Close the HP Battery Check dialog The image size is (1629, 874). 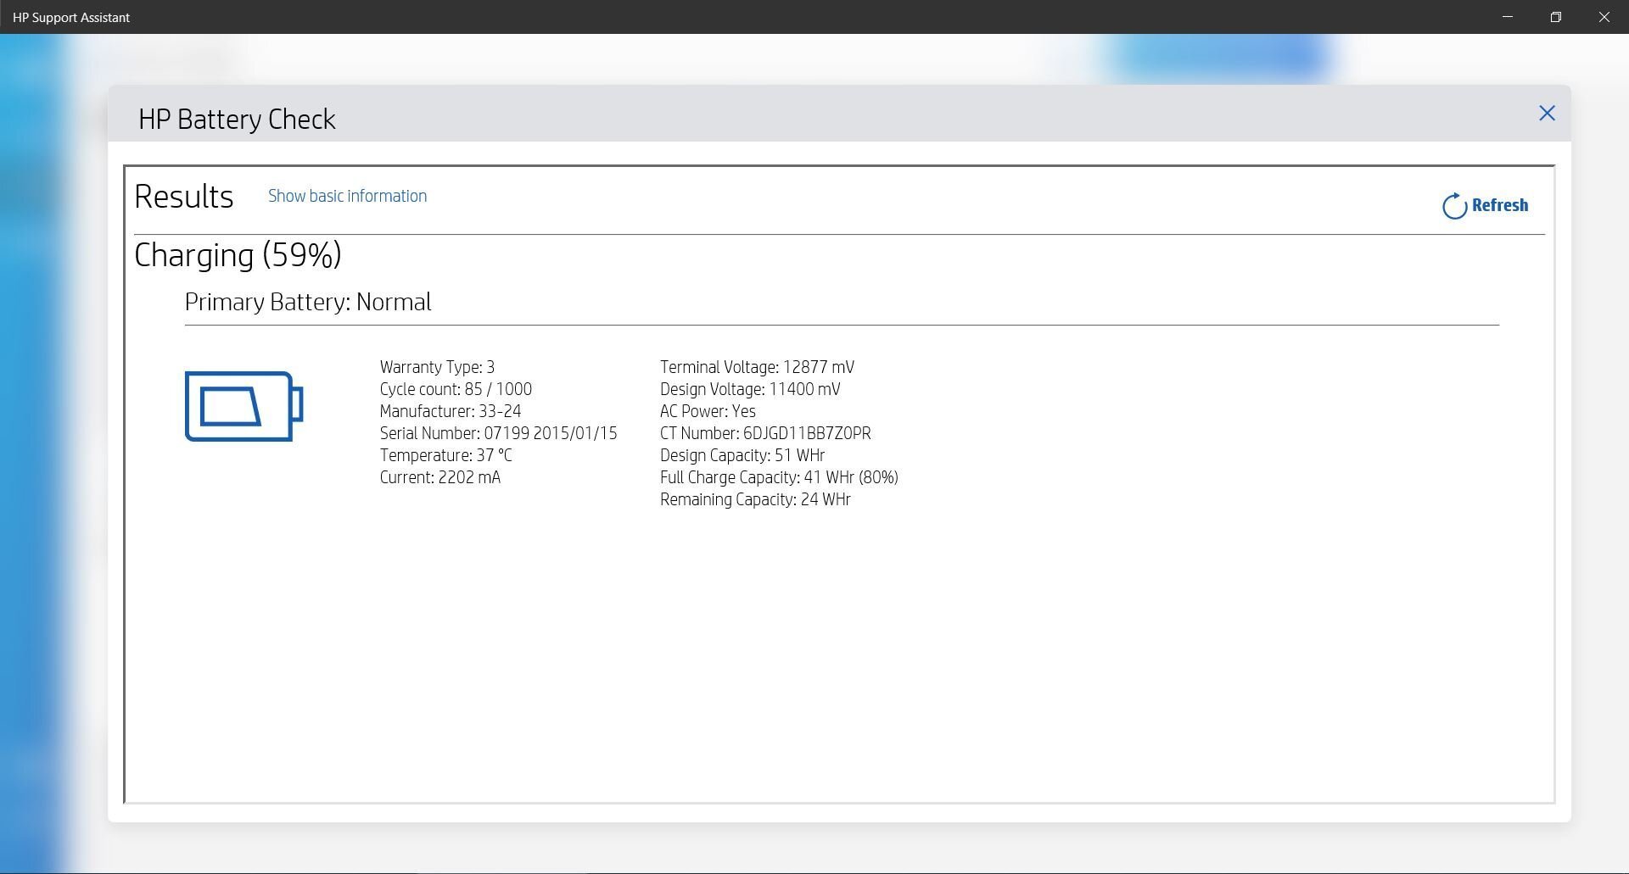coord(1546,114)
